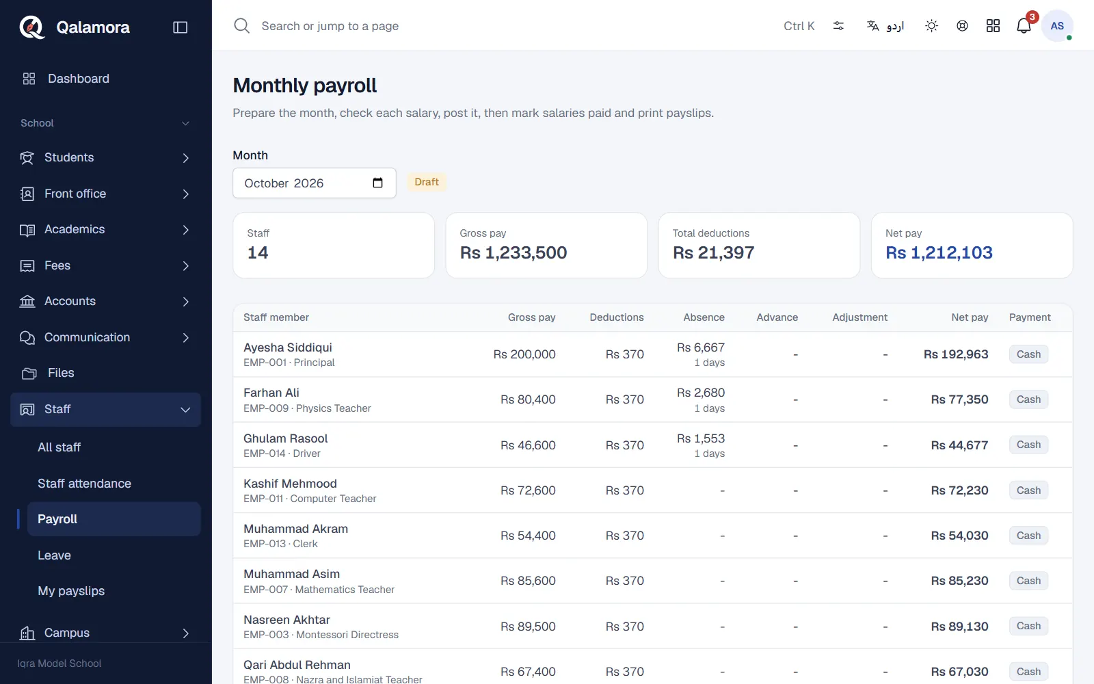This screenshot has width=1094, height=684.
Task: Select the Payroll sidebar item
Action: 114,519
